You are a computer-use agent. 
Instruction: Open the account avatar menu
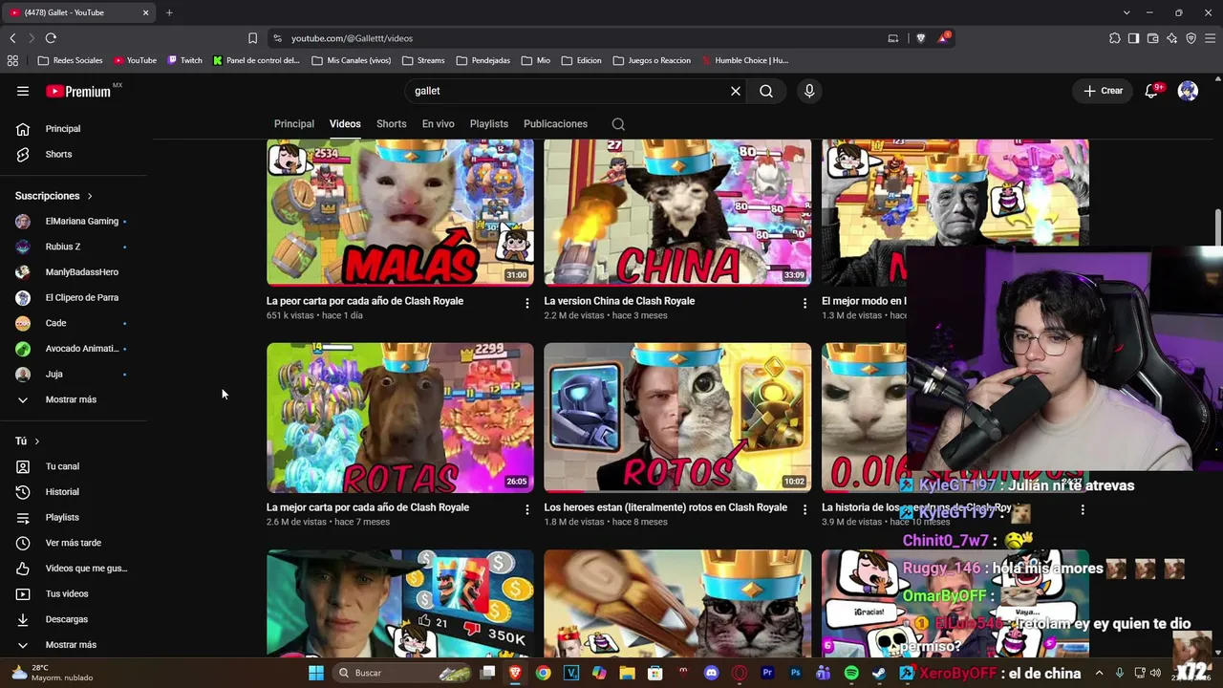click(x=1188, y=91)
